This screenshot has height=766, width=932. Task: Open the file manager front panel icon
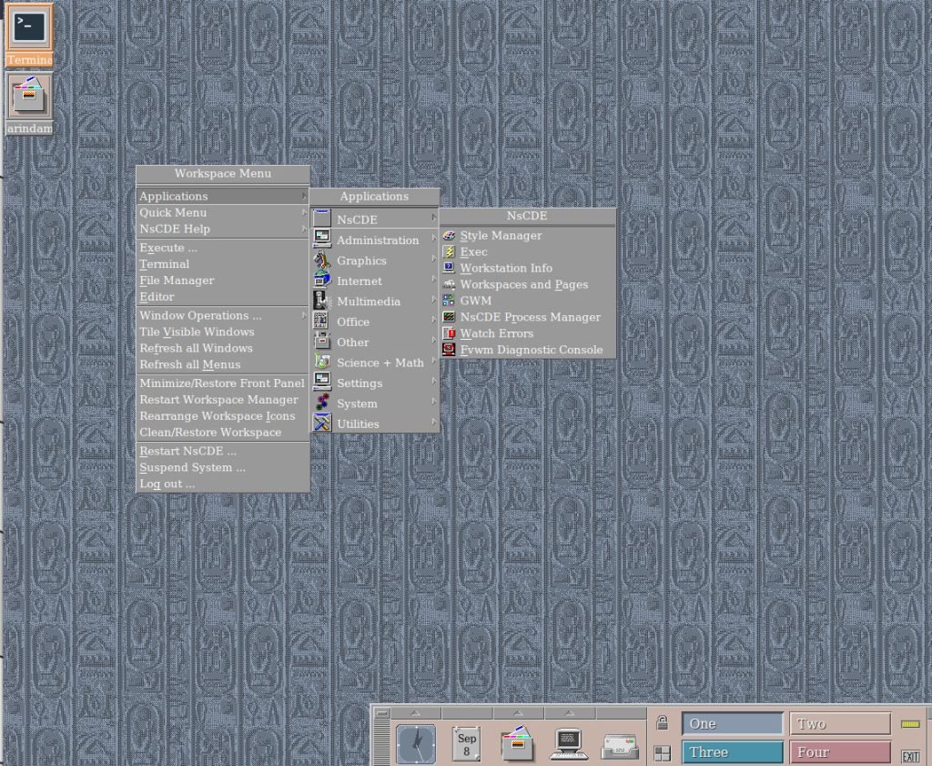coord(517,743)
